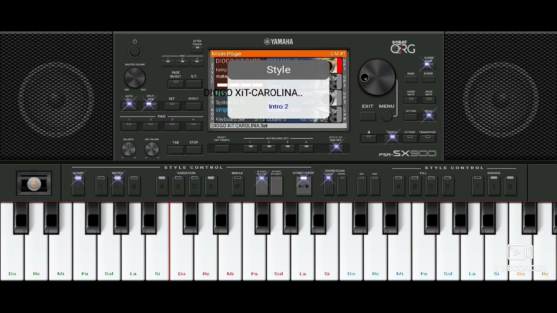Enable SYNC START
Viewport: 557px width, 313px height.
coord(276,186)
